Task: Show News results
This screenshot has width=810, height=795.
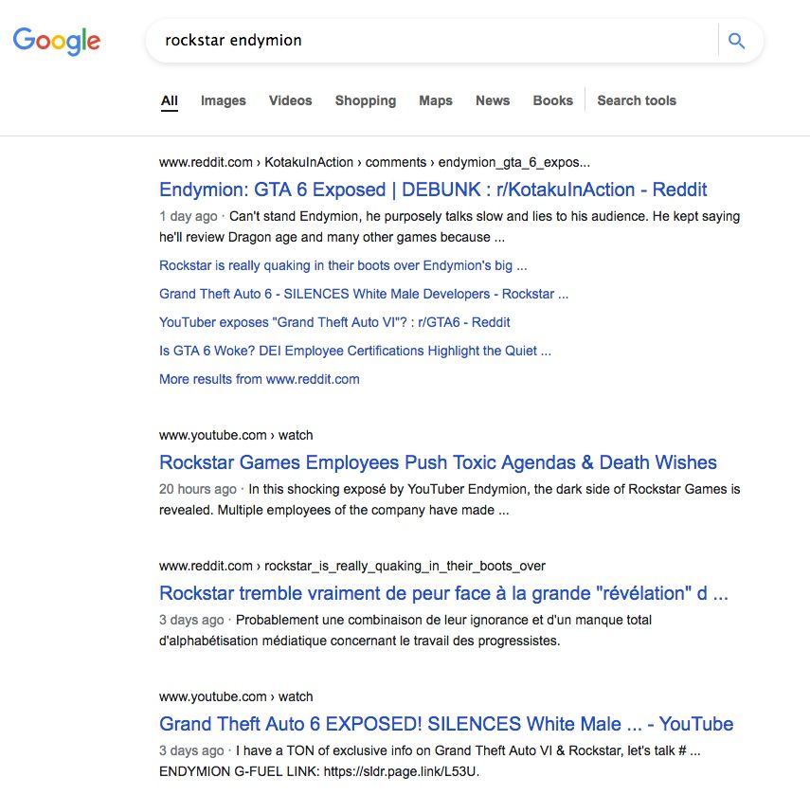Action: (493, 100)
